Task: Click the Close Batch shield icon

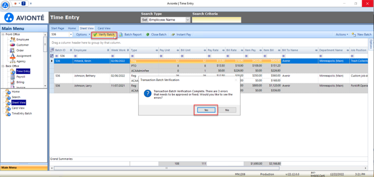Action: 148,35
